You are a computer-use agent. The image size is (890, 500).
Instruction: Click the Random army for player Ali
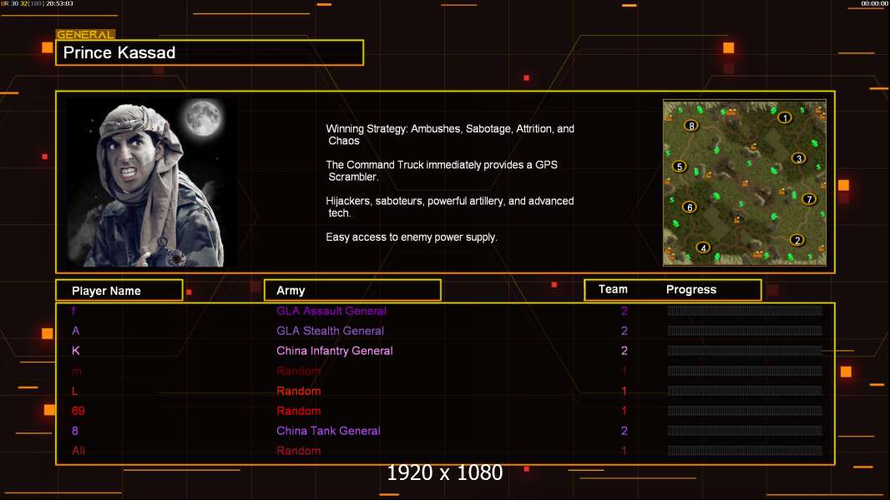(299, 451)
